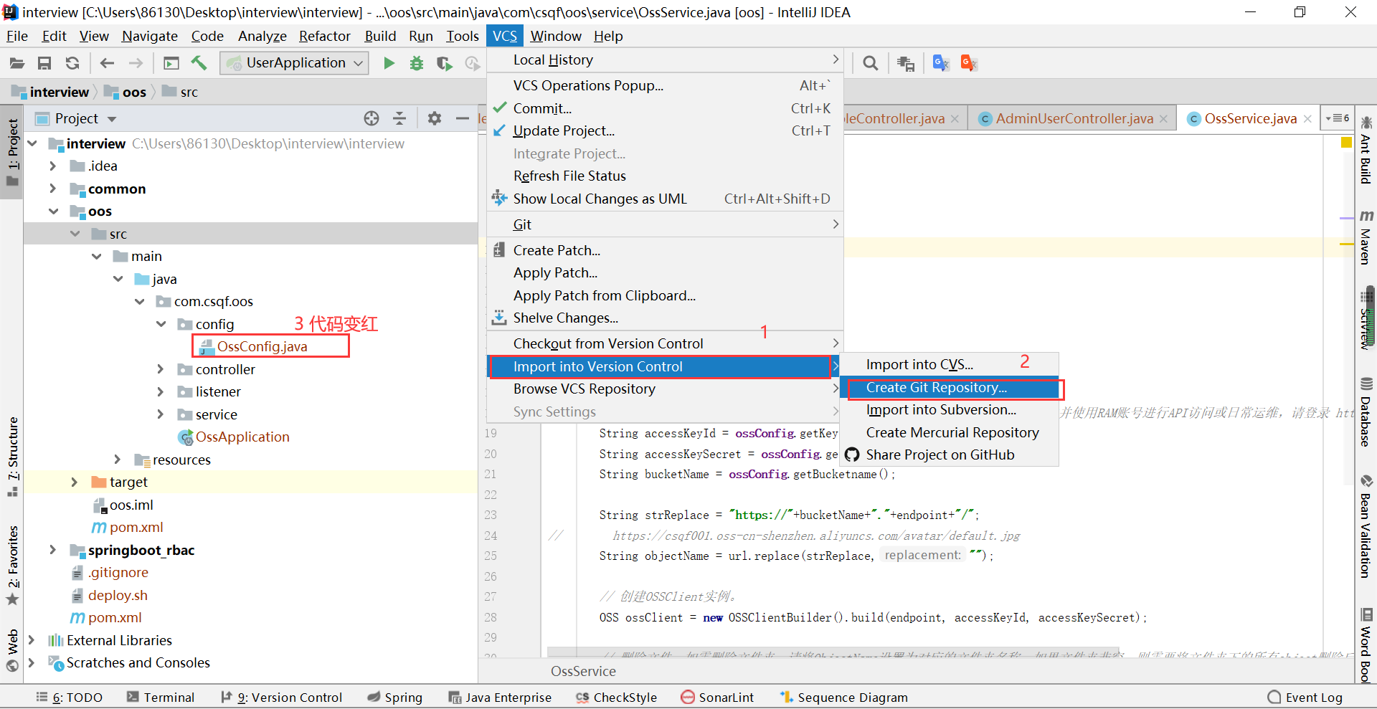Expand the listener package

(161, 392)
